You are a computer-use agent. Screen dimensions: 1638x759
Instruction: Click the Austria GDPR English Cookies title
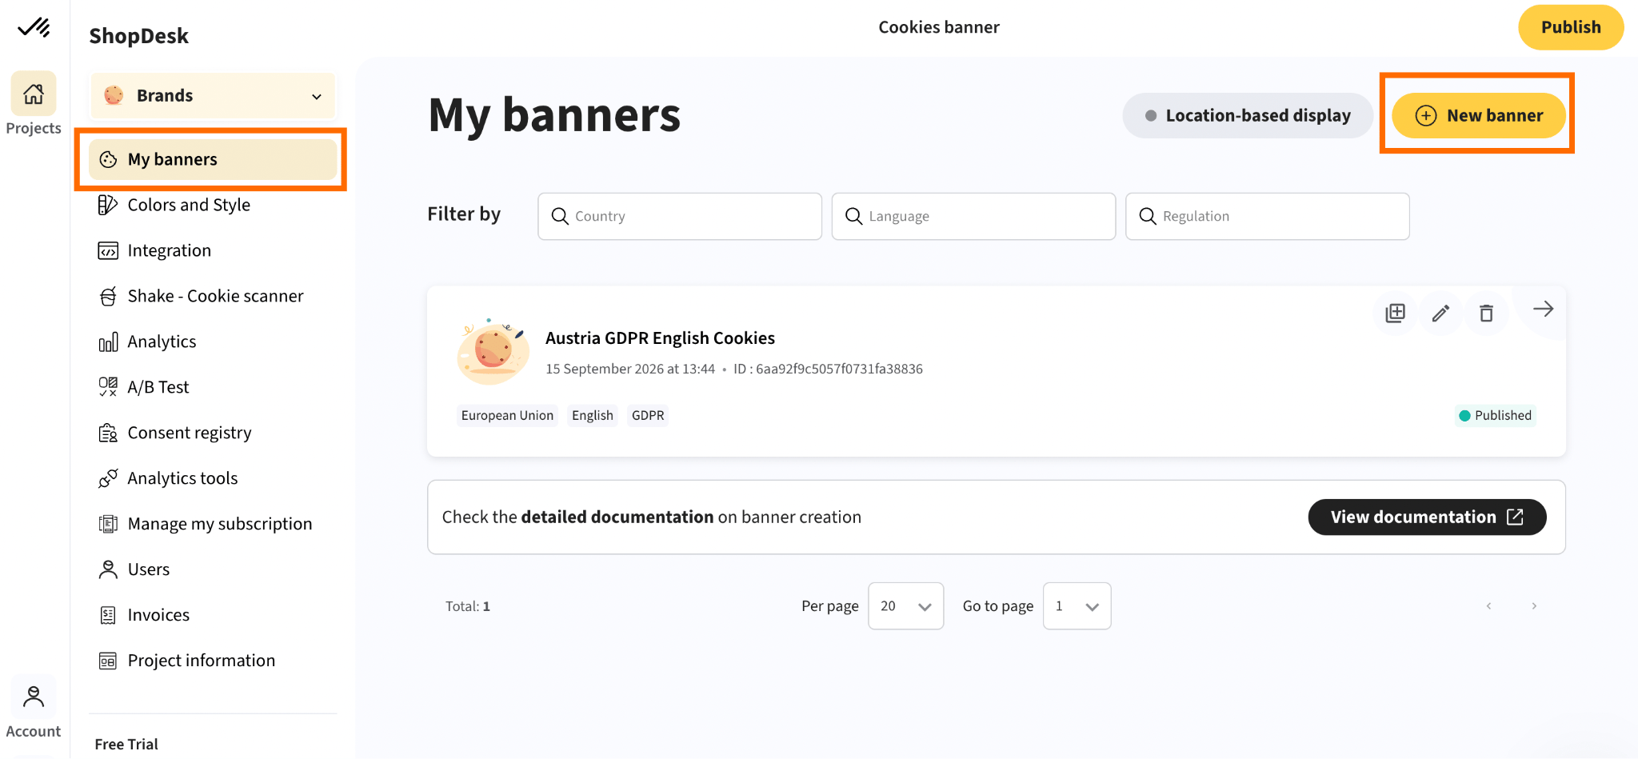click(660, 338)
